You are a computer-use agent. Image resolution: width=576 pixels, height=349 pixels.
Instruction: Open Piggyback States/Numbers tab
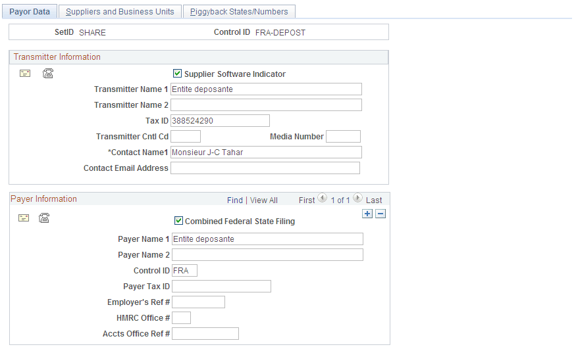coord(239,11)
